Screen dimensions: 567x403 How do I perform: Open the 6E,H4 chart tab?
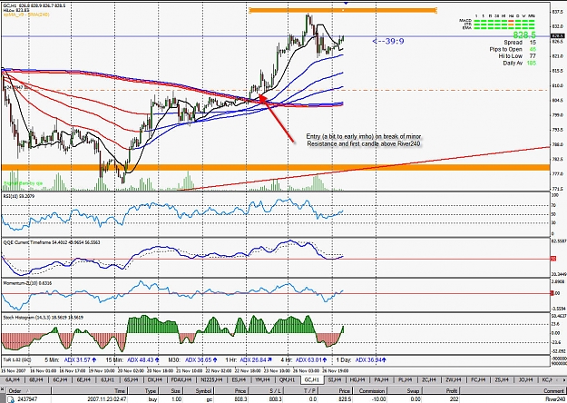tap(83, 379)
